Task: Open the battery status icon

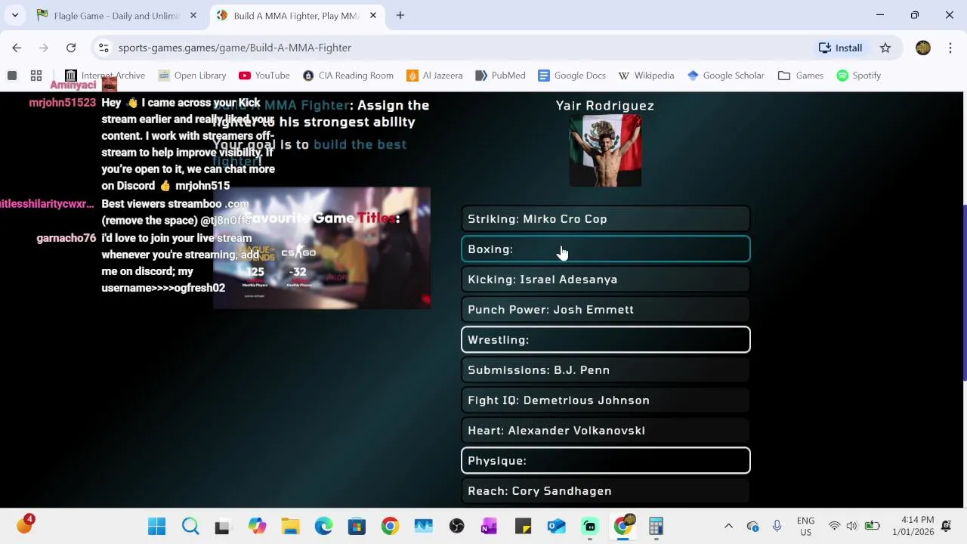Action: click(872, 527)
